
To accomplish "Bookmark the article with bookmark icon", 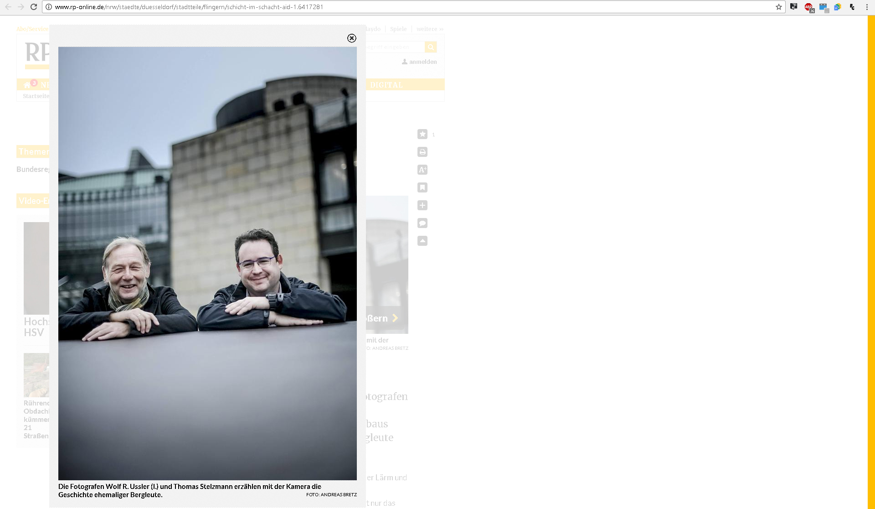I will (x=422, y=187).
